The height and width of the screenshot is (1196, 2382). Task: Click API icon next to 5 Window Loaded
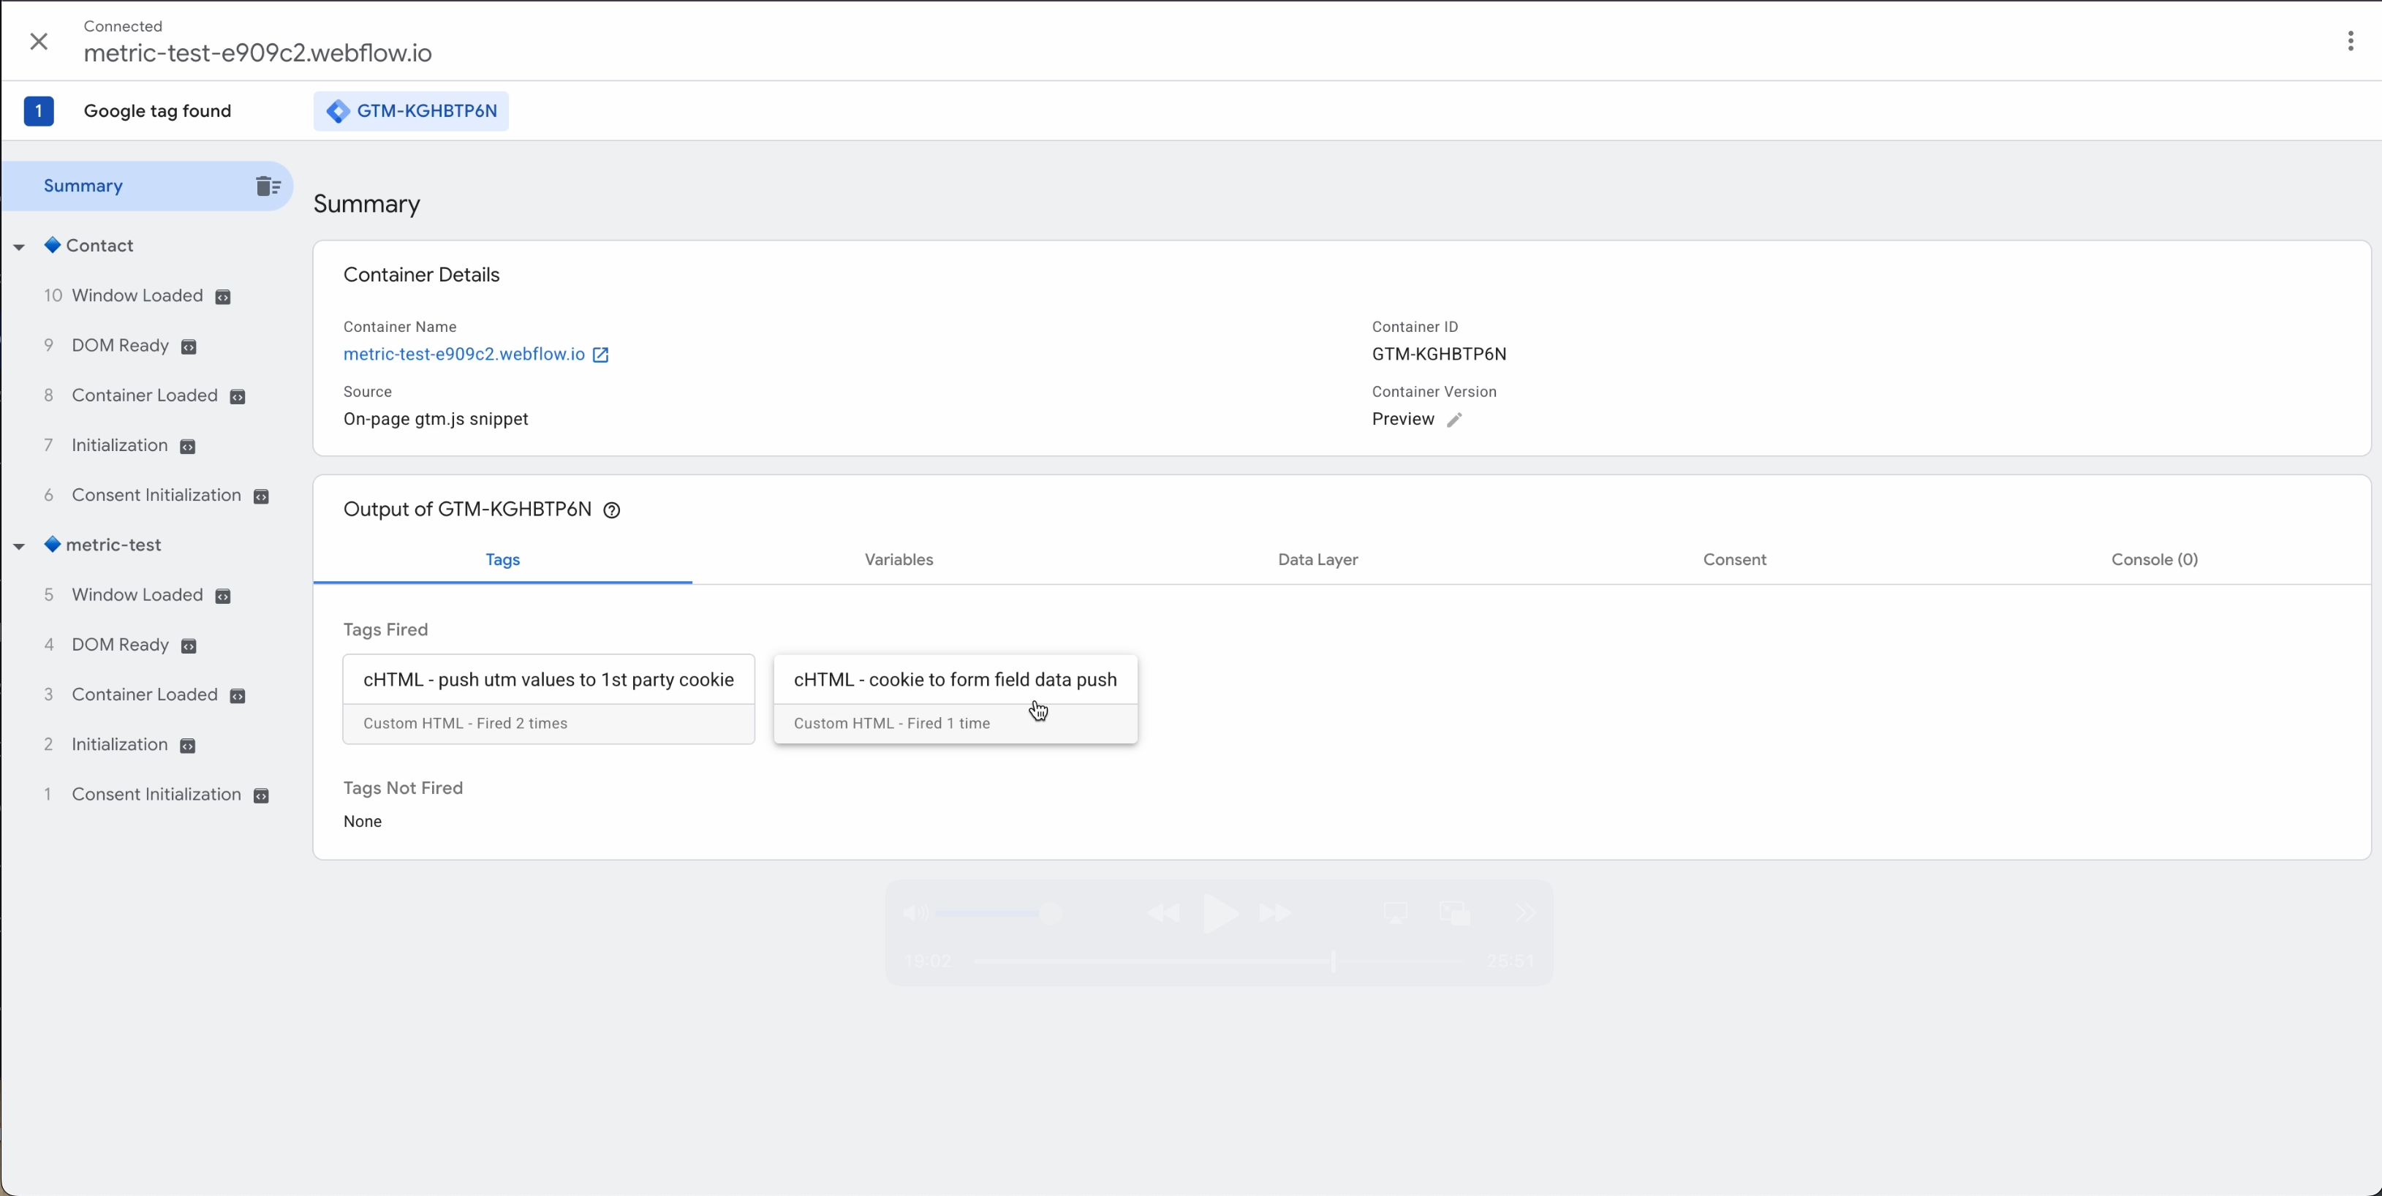click(x=223, y=597)
